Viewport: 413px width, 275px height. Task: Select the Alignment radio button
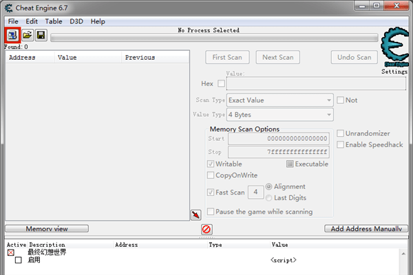click(268, 186)
